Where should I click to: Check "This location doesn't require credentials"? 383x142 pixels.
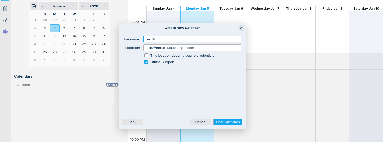146,55
